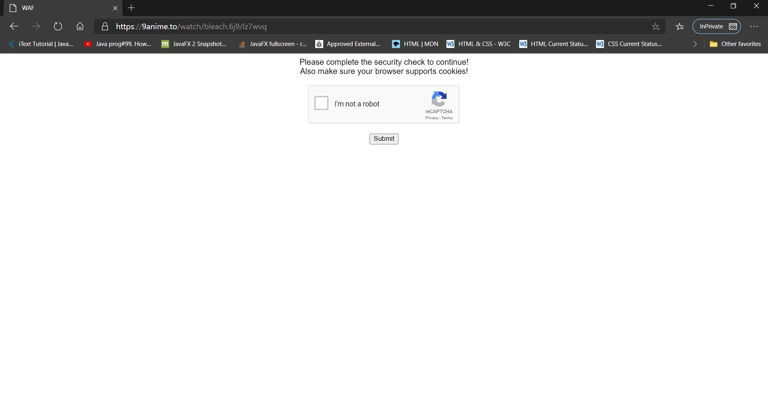Refresh the current page

[58, 26]
